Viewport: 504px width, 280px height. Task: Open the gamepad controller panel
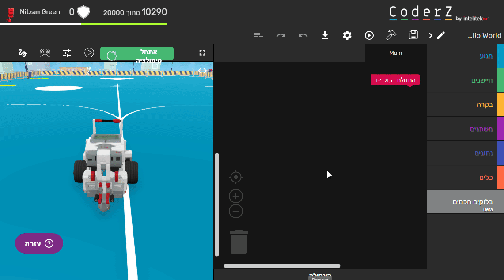coord(45,53)
